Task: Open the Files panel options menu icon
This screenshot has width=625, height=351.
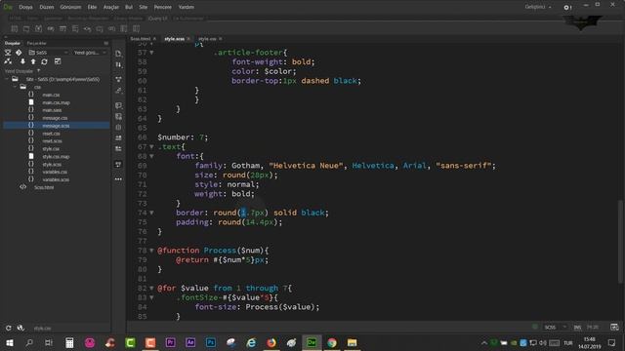Action: click(x=106, y=43)
